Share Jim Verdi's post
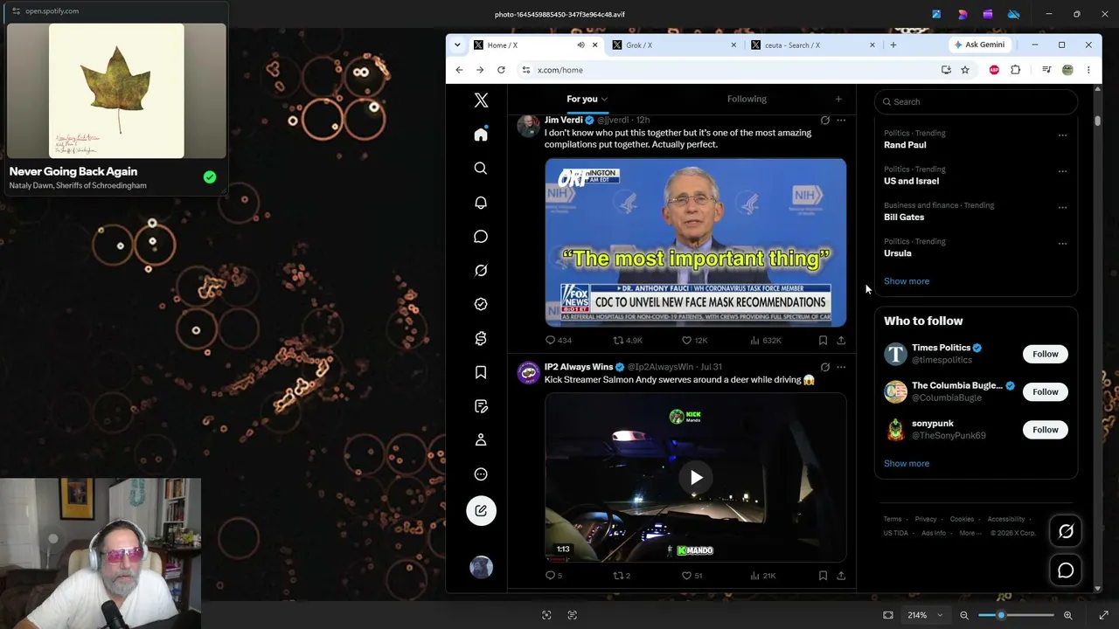 tap(841, 340)
